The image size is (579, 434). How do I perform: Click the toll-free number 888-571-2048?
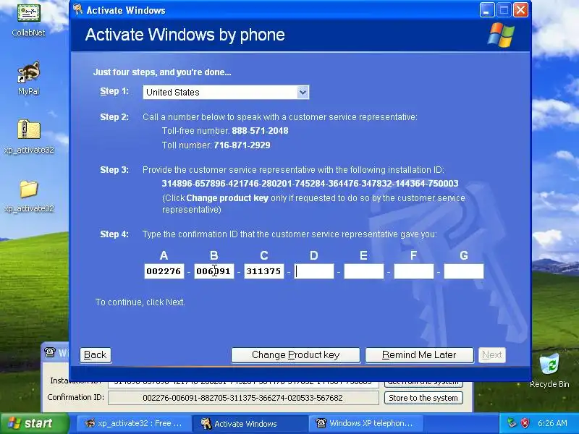(260, 131)
